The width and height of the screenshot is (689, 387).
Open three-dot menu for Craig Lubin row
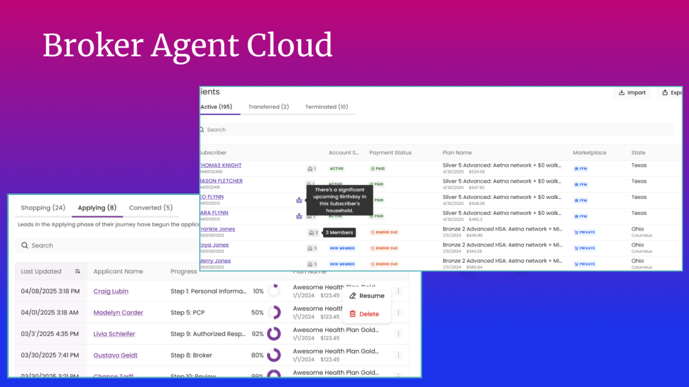(398, 291)
